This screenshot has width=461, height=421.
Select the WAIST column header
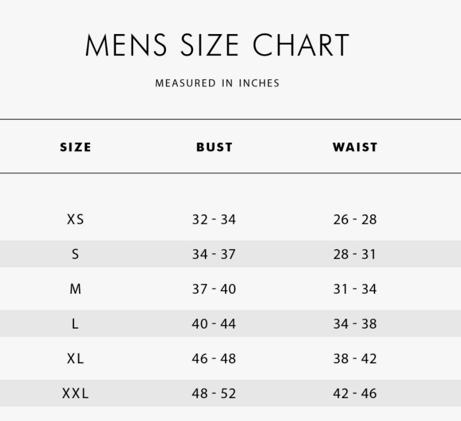(x=354, y=147)
